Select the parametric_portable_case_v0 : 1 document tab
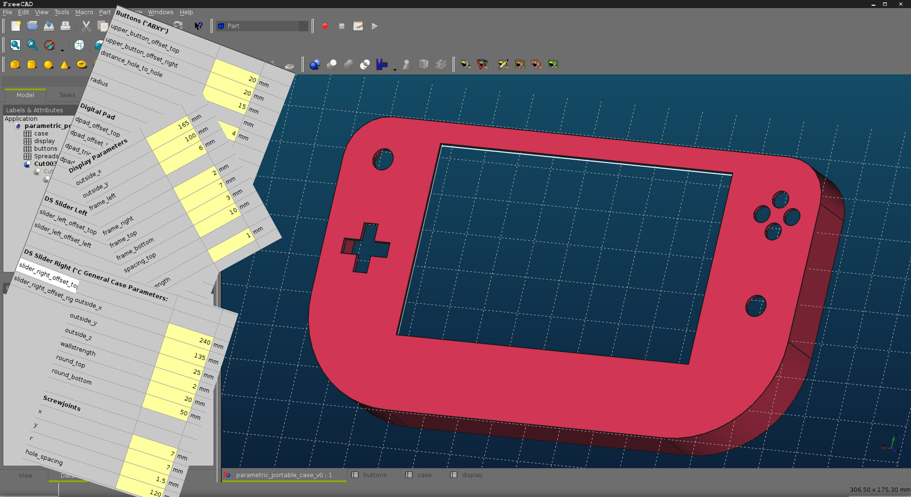 284,475
